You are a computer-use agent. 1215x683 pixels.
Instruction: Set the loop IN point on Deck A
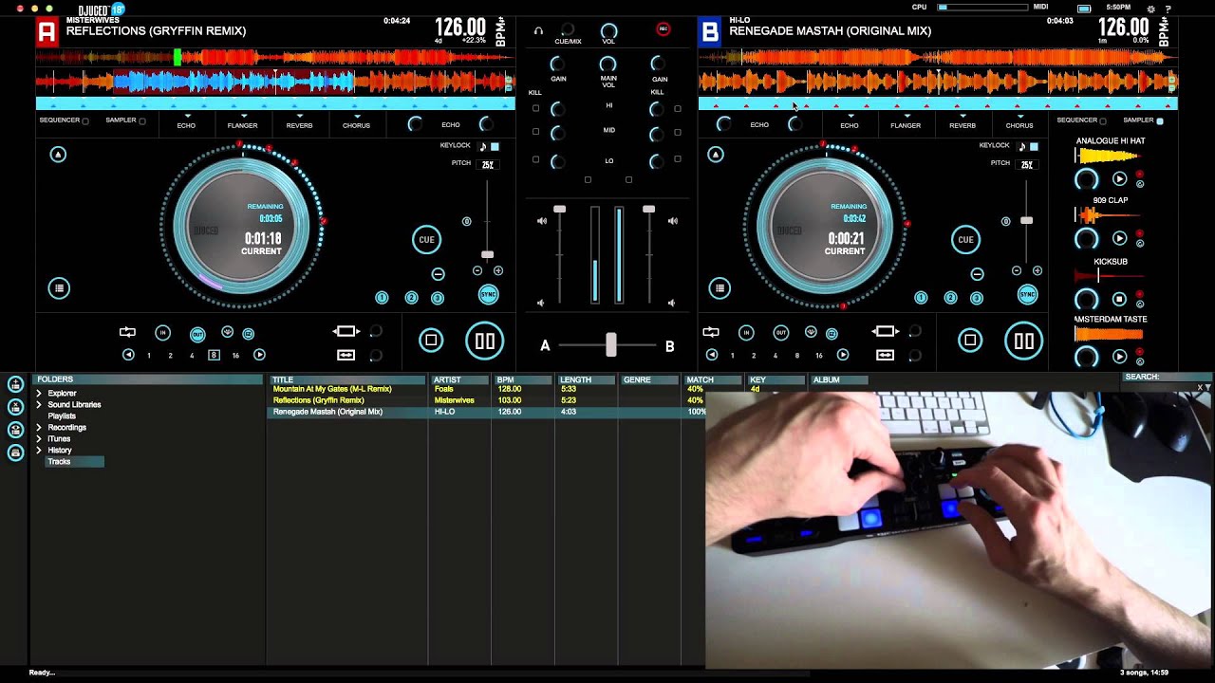162,332
